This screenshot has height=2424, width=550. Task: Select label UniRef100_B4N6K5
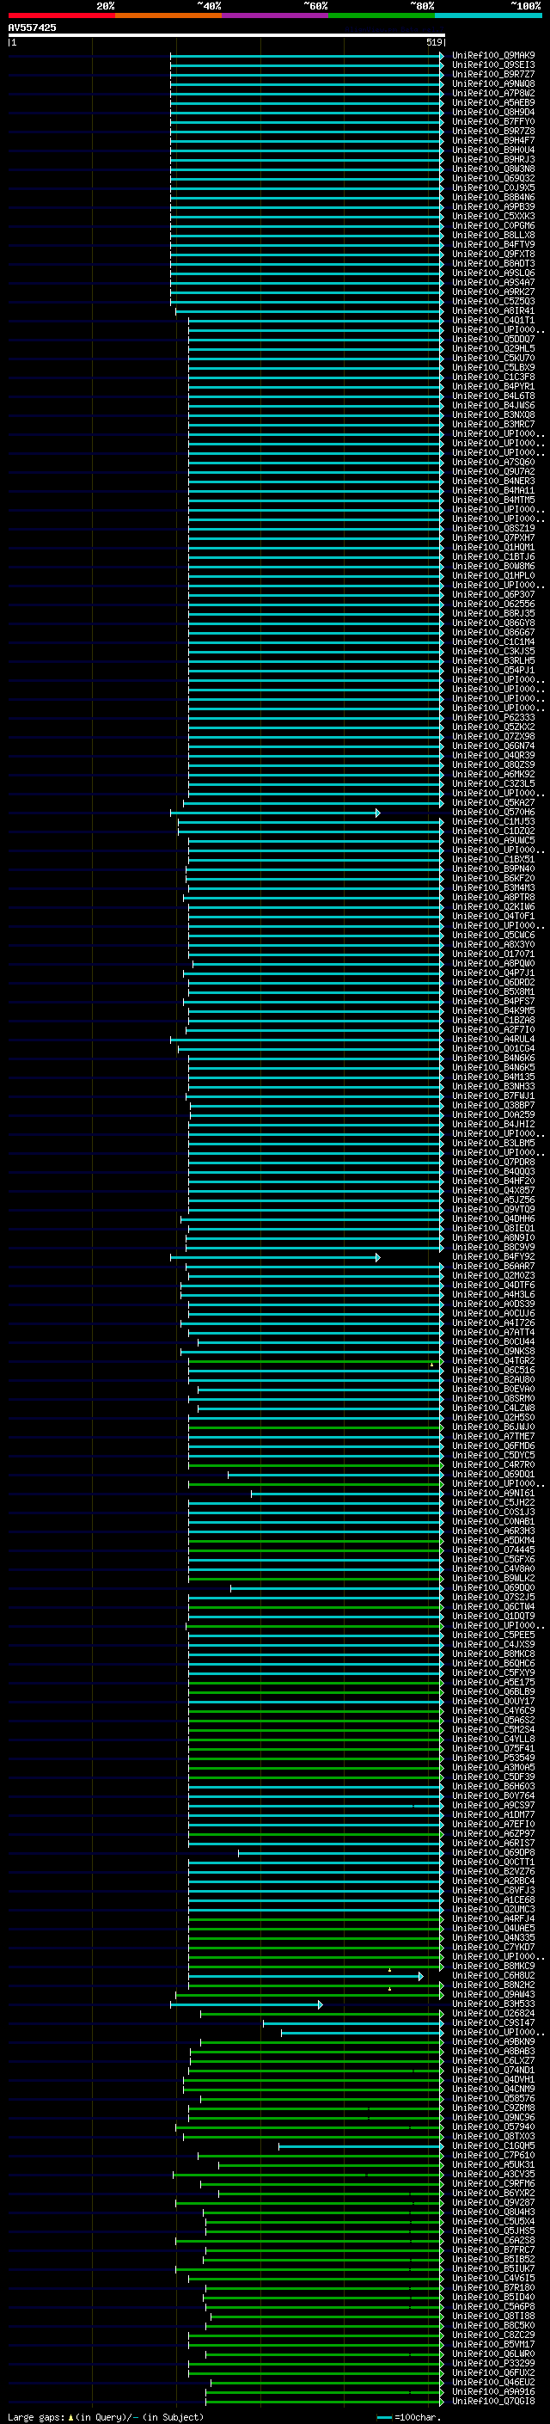click(x=492, y=1067)
